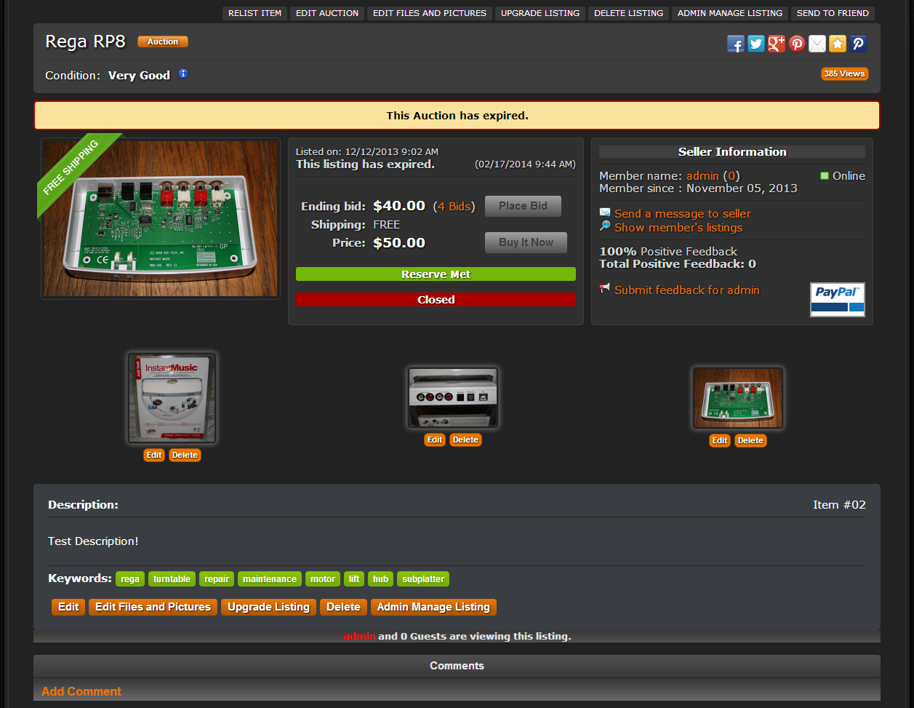The width and height of the screenshot is (914, 708).
Task: Delete the InstantMusic package picture
Action: pos(185,455)
